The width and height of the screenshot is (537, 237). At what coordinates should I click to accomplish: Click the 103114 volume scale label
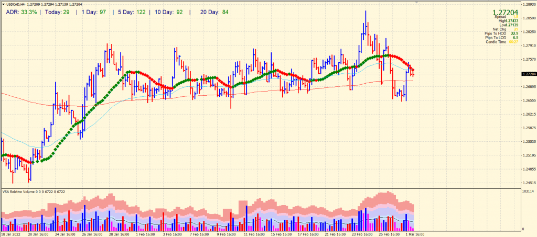tap(529, 191)
